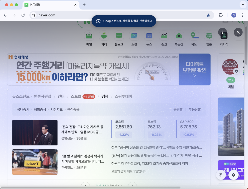Image resolution: width=248 pixels, height=189 pixels.
Task: Open the [단독] 물가 급등에도 LH headline
Action: (x=157, y=155)
